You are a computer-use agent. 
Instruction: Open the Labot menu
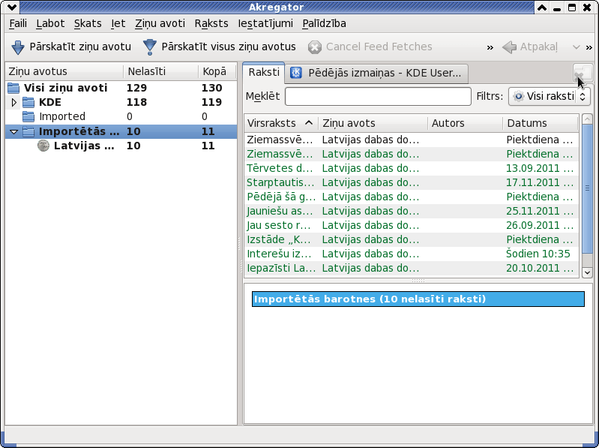click(50, 24)
